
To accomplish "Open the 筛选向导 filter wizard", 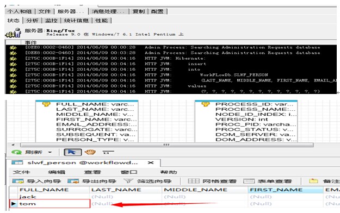I will click(147, 181).
